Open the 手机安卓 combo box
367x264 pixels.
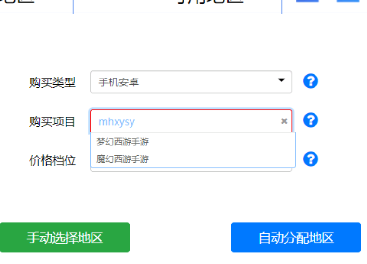point(183,82)
